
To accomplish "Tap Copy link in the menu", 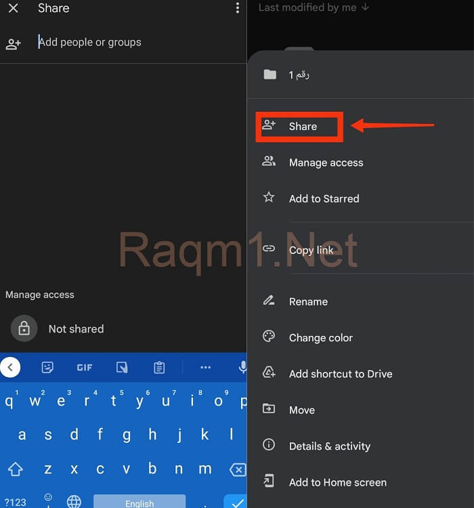I will [x=311, y=250].
